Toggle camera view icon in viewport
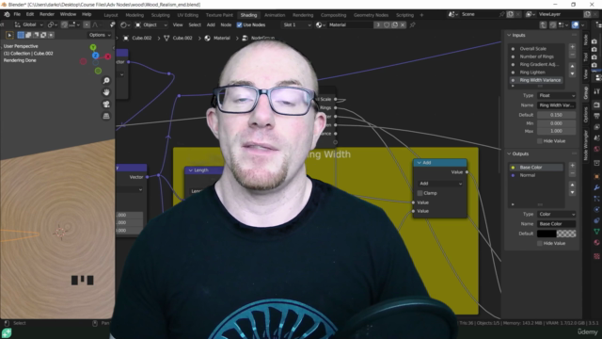This screenshot has height=339, width=602. pyautogui.click(x=106, y=105)
